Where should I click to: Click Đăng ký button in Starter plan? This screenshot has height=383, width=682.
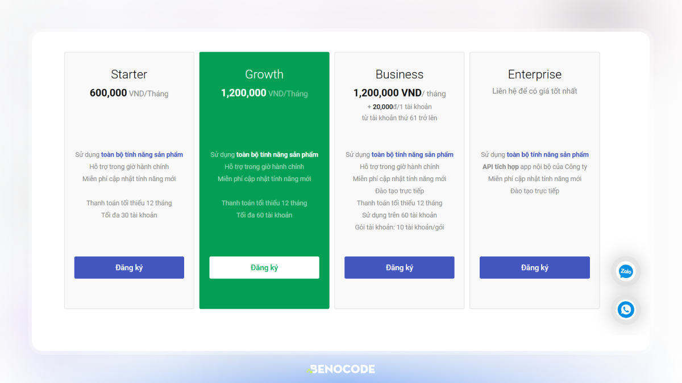pos(129,268)
